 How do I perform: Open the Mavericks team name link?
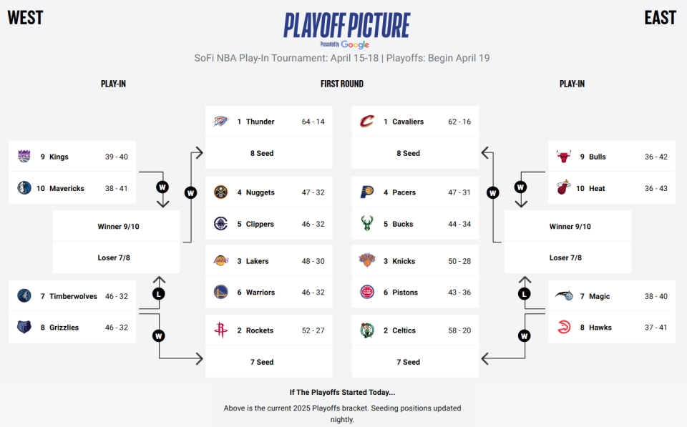[67, 189]
